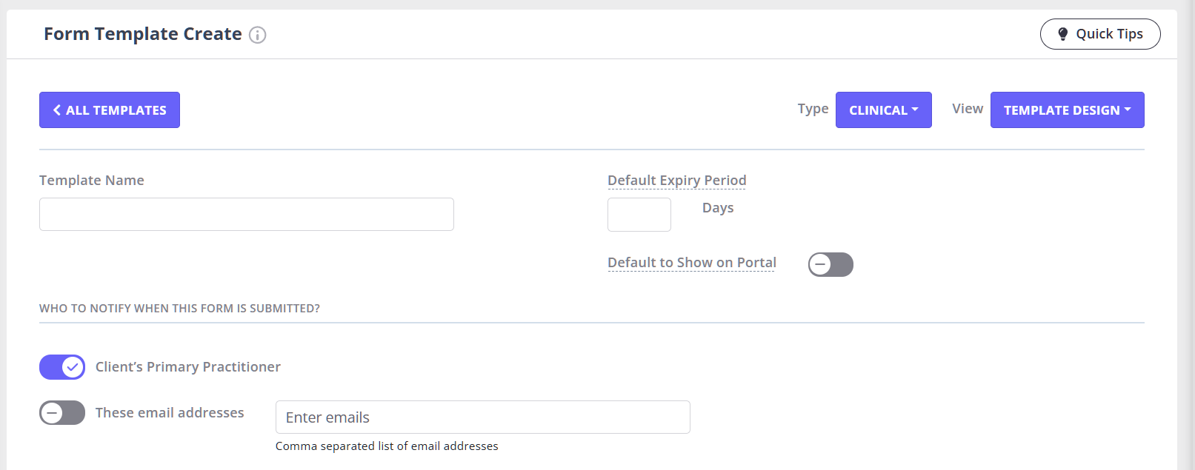Click the Client's Primary Practitioner label
This screenshot has width=1195, height=470.
pyautogui.click(x=188, y=367)
